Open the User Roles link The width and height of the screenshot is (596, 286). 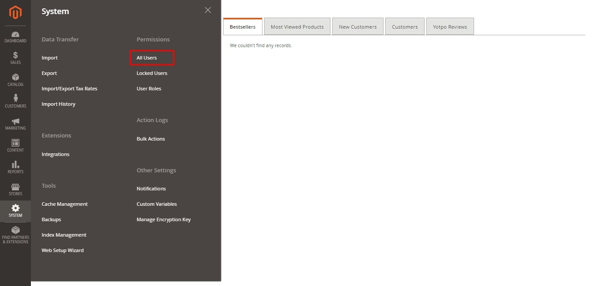[149, 89]
